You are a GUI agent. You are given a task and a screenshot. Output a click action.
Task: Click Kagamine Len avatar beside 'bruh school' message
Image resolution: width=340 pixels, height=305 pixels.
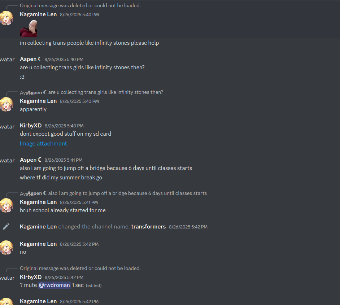coord(6,205)
